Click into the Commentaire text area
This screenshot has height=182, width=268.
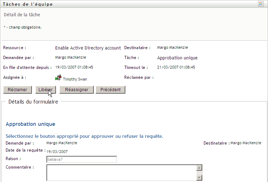tap(121, 172)
